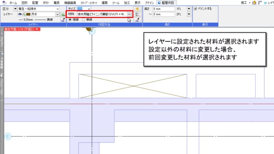
Task: Click the eyedropper icon in the 作図方法 panel
Action: [137, 20]
